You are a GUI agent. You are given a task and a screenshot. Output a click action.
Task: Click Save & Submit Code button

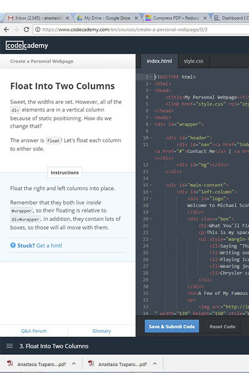[x=172, y=327]
